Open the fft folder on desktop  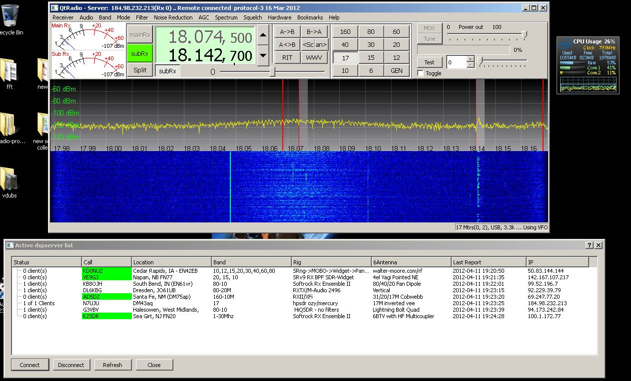pos(9,70)
